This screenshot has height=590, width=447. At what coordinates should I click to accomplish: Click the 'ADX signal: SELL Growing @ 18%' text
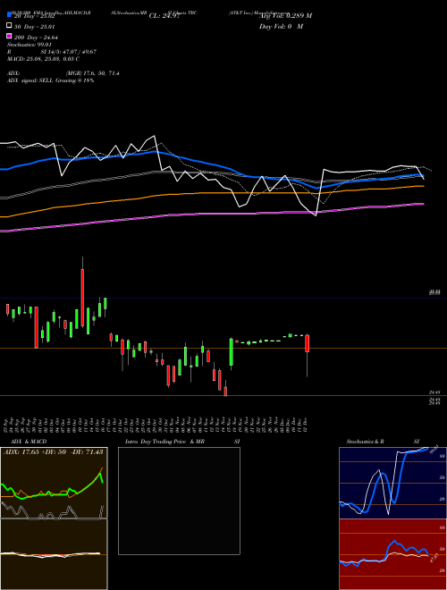click(x=50, y=80)
